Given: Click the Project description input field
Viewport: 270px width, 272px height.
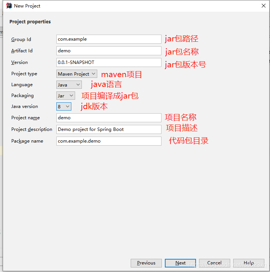Looking at the screenshot, I should pos(109,129).
